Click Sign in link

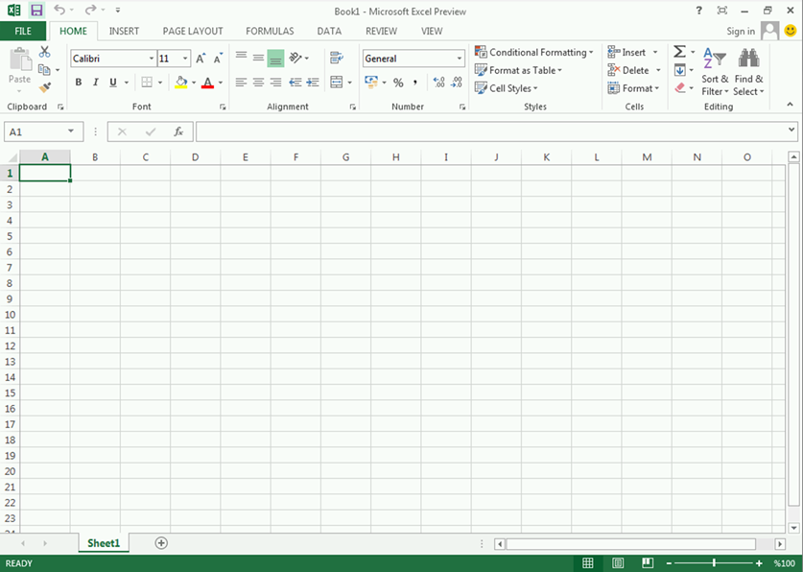(x=741, y=32)
